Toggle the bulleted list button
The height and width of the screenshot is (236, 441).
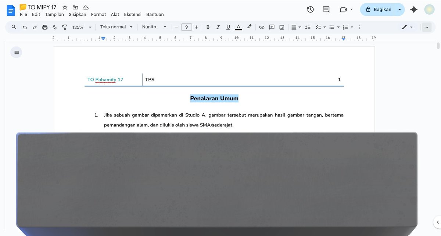click(x=332, y=27)
